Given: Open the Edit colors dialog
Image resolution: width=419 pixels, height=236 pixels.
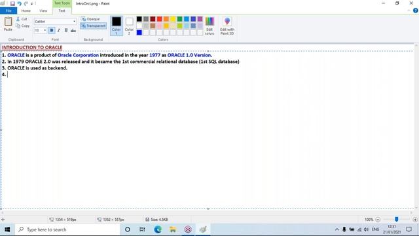Looking at the screenshot, I should 209,26.
